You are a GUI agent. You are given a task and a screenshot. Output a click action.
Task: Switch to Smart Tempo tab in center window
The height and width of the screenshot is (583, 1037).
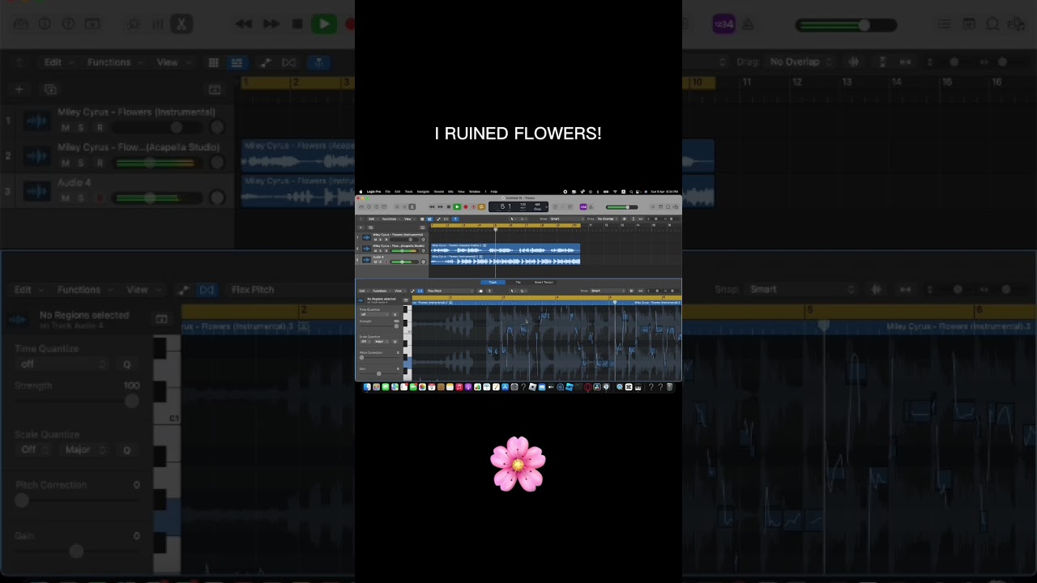tap(544, 282)
